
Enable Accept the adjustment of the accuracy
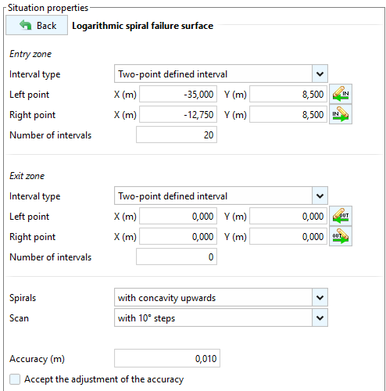tap(15, 379)
